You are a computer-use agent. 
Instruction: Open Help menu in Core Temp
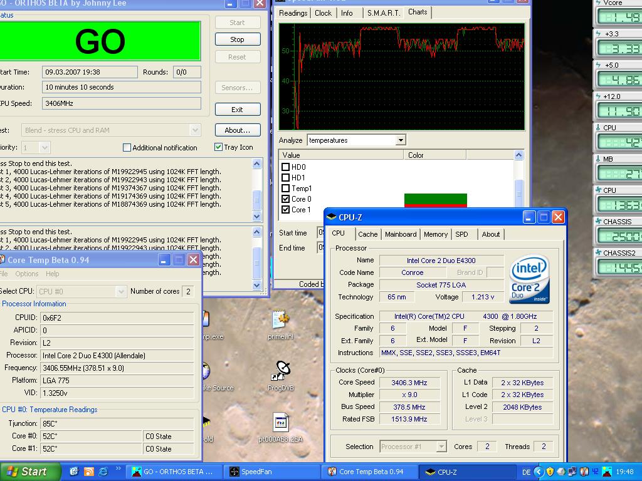pyautogui.click(x=53, y=274)
